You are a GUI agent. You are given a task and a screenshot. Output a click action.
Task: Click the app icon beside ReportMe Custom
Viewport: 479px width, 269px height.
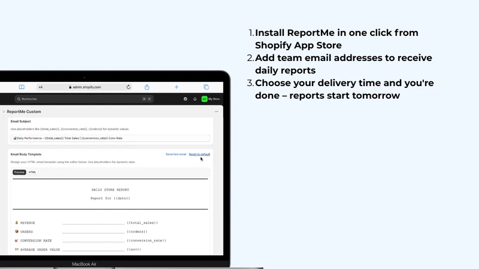(x=4, y=112)
